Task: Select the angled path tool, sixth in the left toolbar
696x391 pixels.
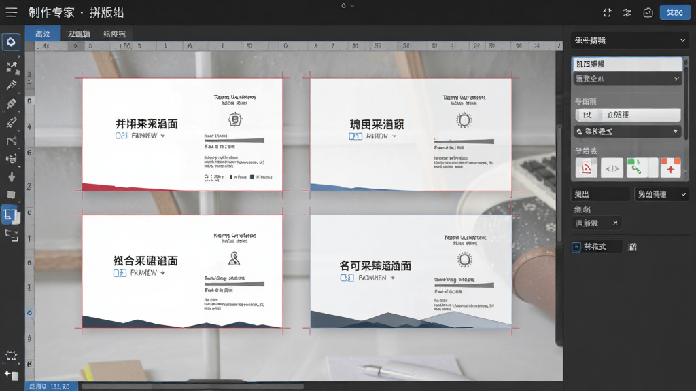Action: pyautogui.click(x=12, y=141)
